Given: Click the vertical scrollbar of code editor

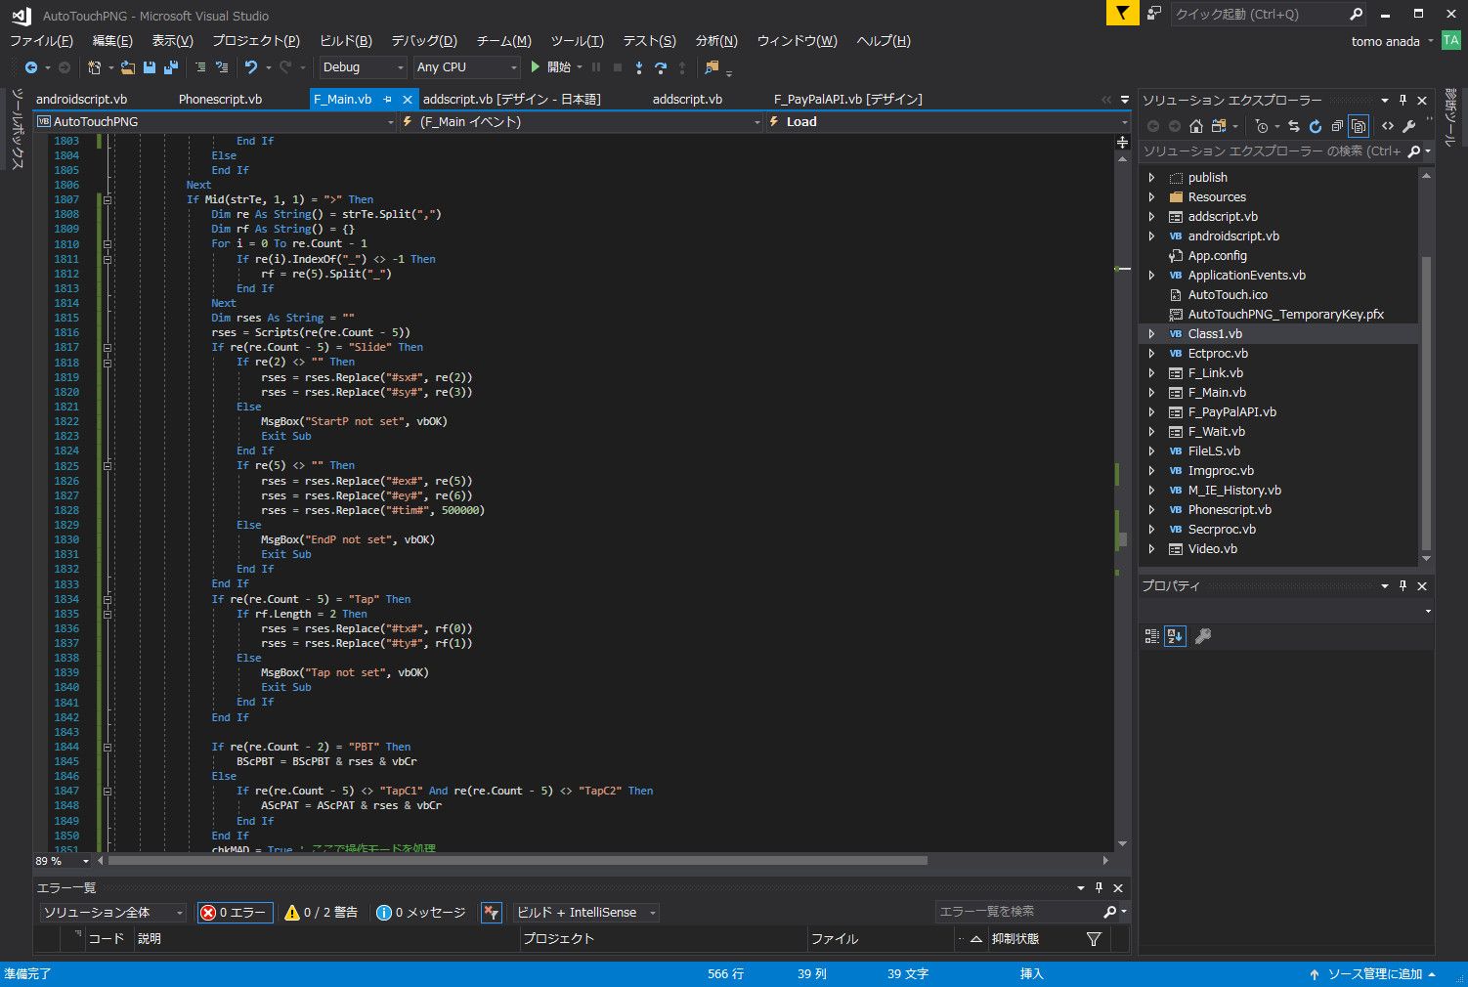Looking at the screenshot, I should (x=1122, y=539).
